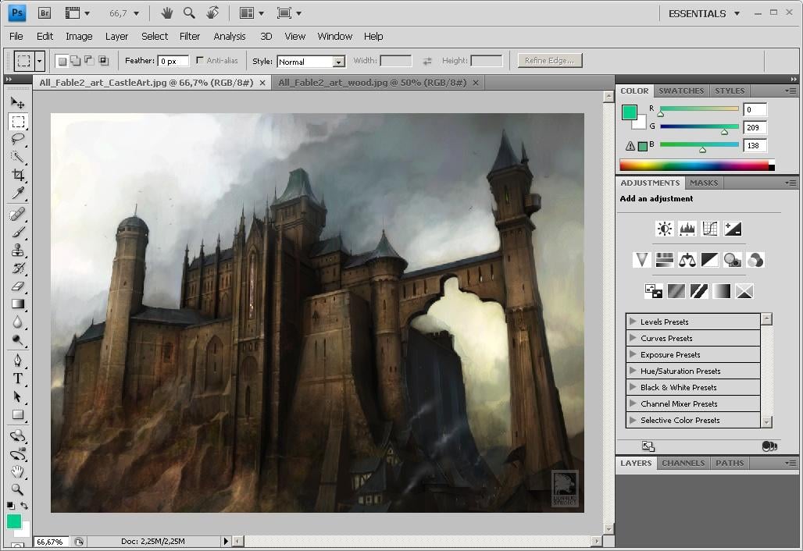803x551 pixels.
Task: Choose the Add to selection mode
Action: click(x=75, y=61)
